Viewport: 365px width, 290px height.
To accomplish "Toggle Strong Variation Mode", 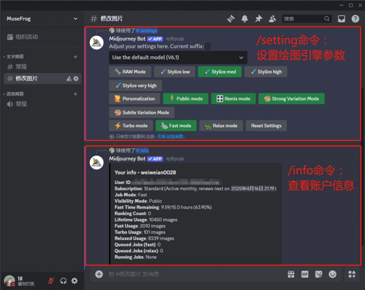I will click(x=291, y=99).
